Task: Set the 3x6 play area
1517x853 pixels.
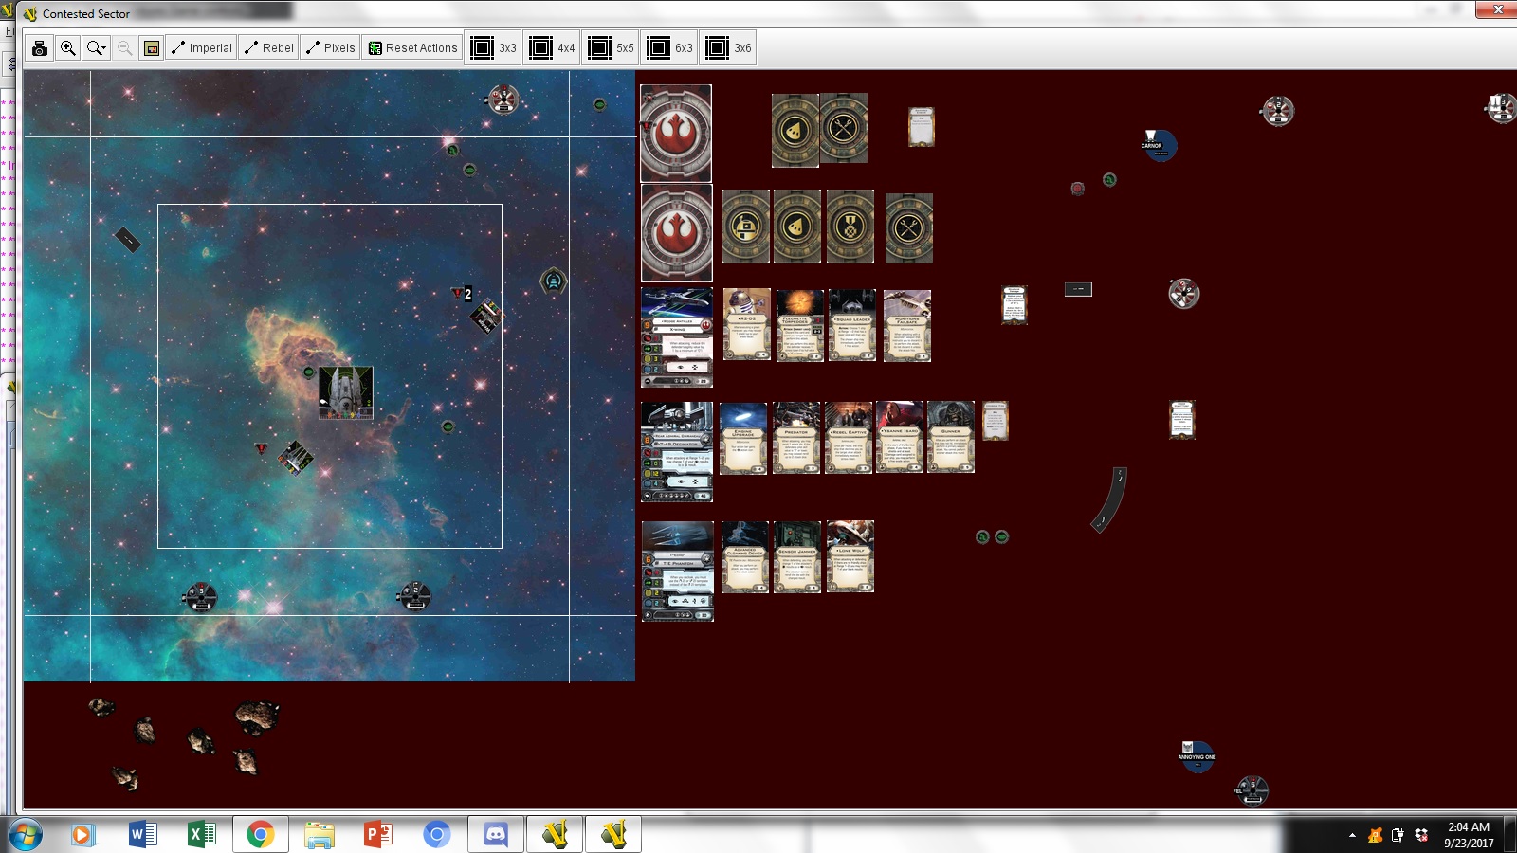Action: [x=728, y=48]
